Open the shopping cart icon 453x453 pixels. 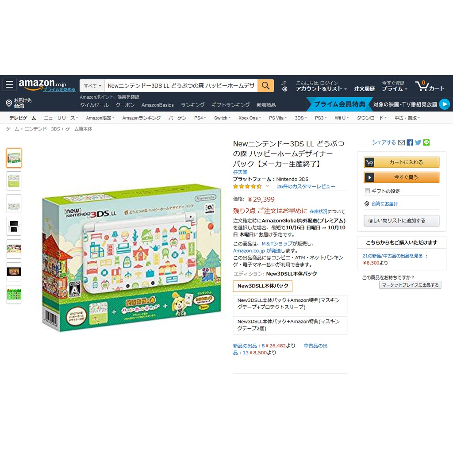tap(422, 86)
